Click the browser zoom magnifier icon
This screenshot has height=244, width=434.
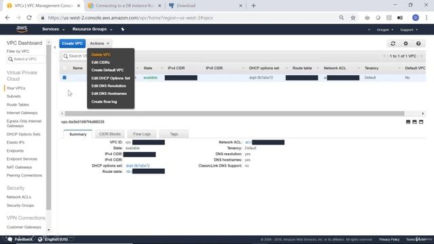[341, 18]
